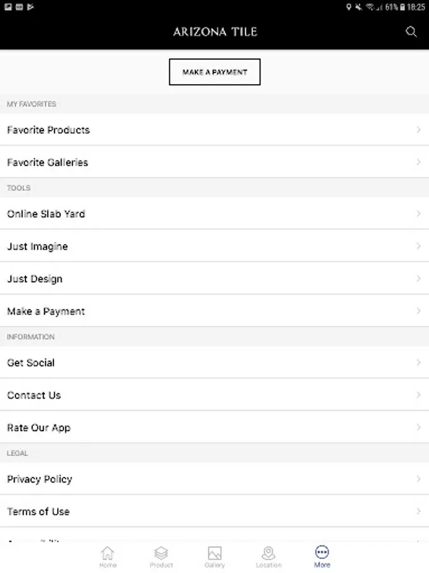The image size is (429, 573).
Task: Open Get Social entry
Action: click(x=31, y=363)
